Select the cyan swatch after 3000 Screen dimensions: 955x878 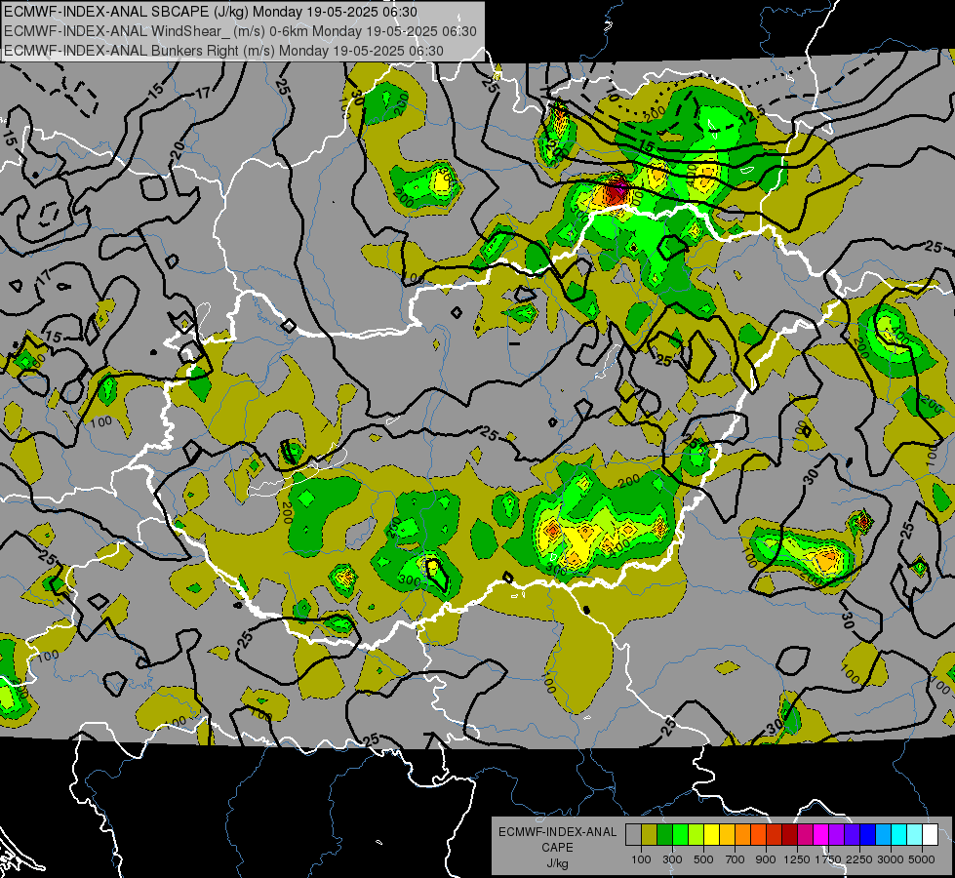point(899,834)
